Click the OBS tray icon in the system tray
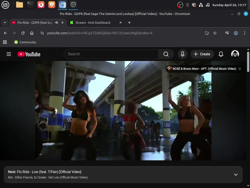 (x=180, y=5)
